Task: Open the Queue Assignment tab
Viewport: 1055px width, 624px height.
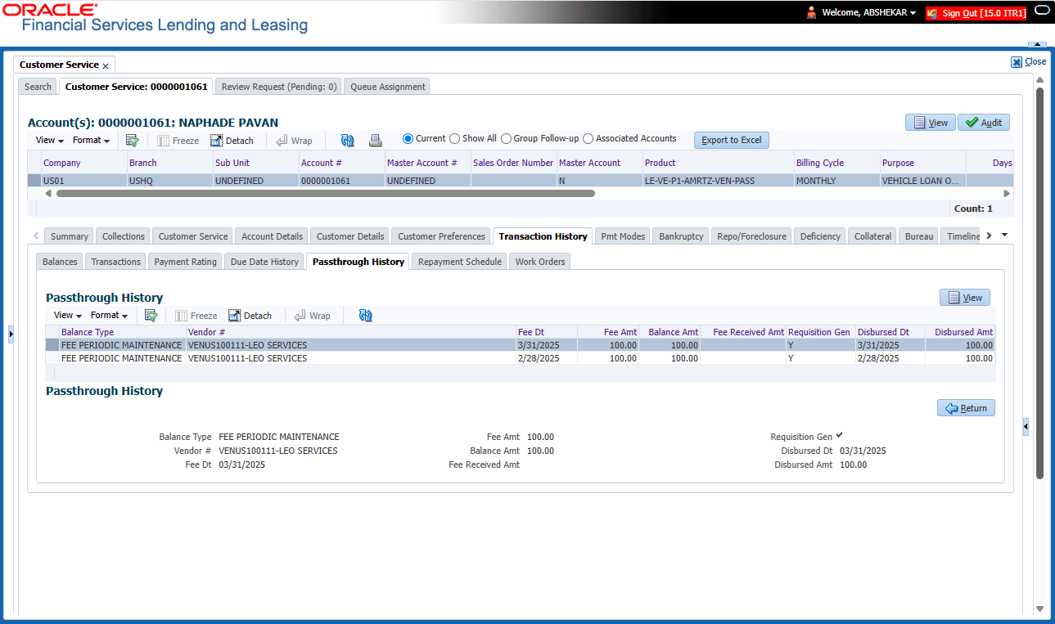Action: click(x=388, y=87)
